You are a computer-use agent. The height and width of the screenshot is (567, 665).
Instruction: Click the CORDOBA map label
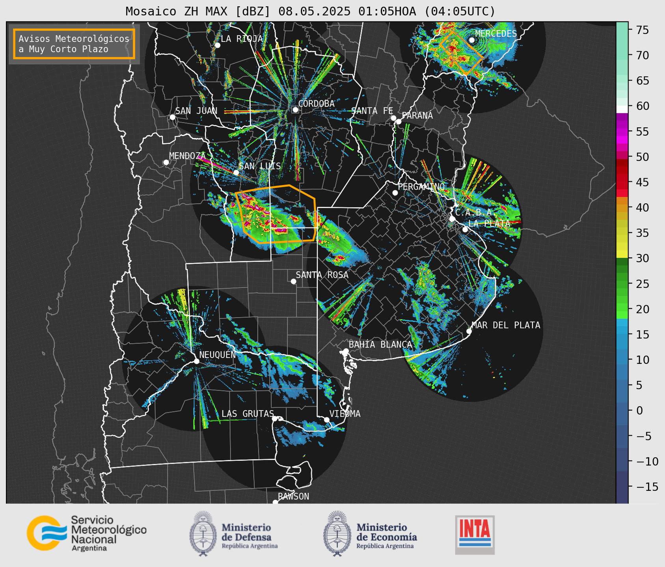(x=316, y=104)
